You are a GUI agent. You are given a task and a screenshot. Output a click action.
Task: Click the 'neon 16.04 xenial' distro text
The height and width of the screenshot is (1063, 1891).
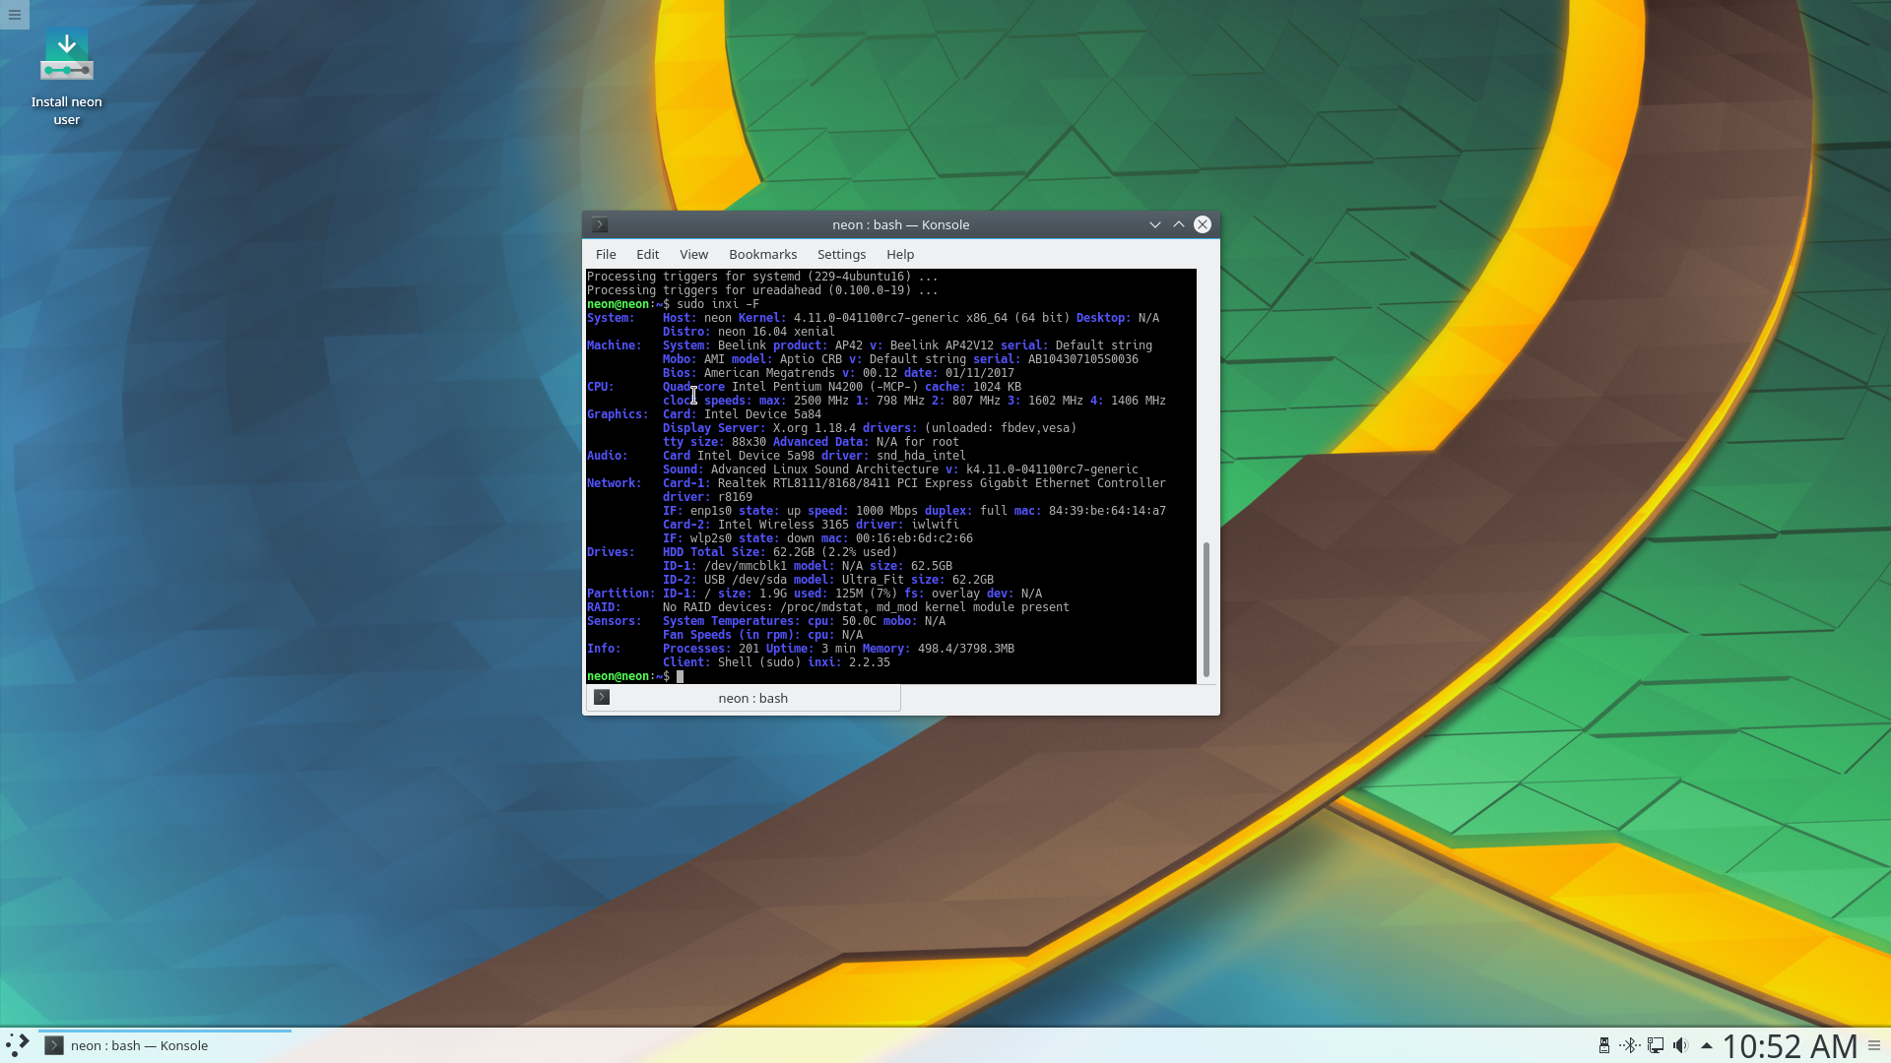(x=776, y=332)
